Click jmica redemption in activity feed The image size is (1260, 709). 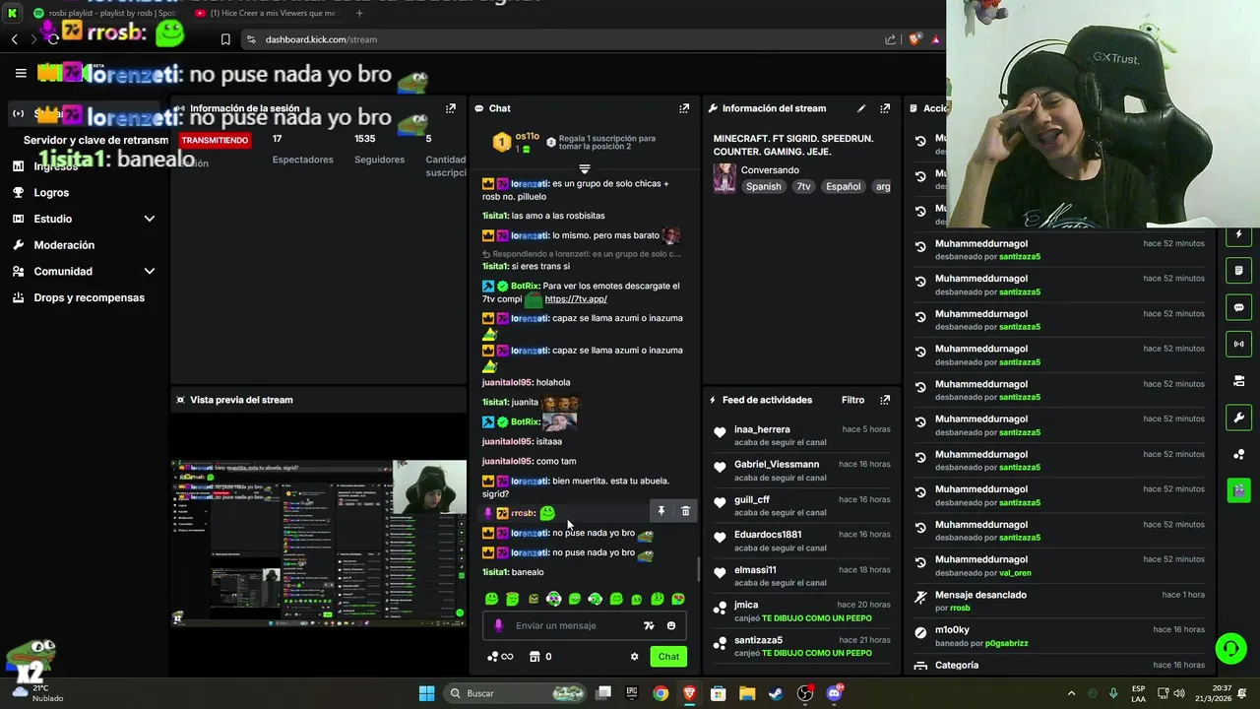pos(802,612)
